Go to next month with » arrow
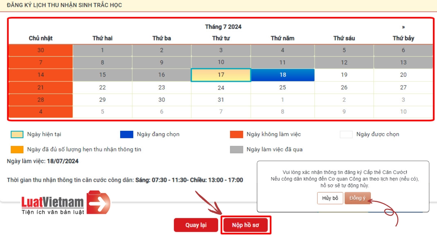Viewport: 437px width, 245px height. (x=403, y=27)
